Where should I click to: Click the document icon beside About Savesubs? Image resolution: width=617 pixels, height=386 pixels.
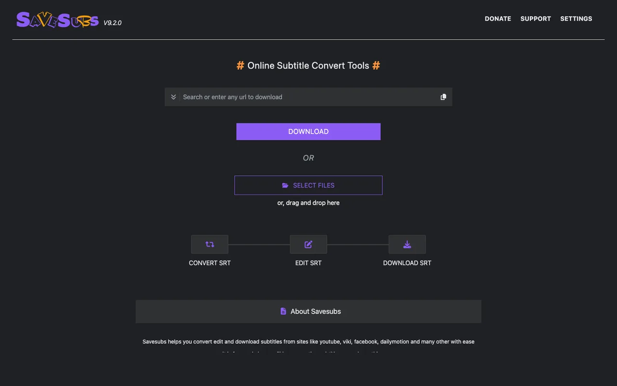283,311
